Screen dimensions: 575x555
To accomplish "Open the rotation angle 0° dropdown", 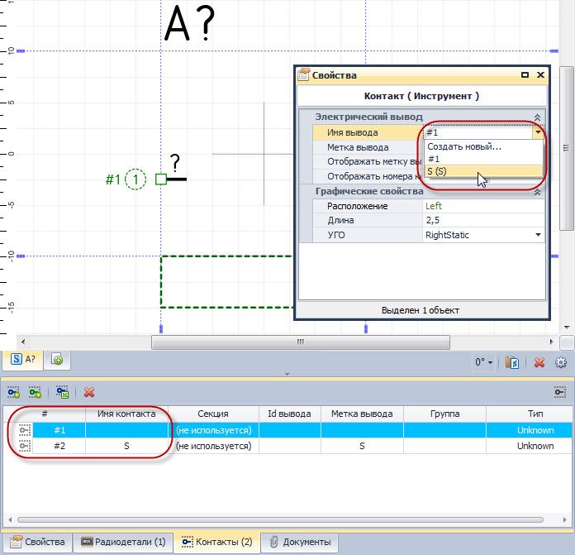I will pyautogui.click(x=483, y=362).
